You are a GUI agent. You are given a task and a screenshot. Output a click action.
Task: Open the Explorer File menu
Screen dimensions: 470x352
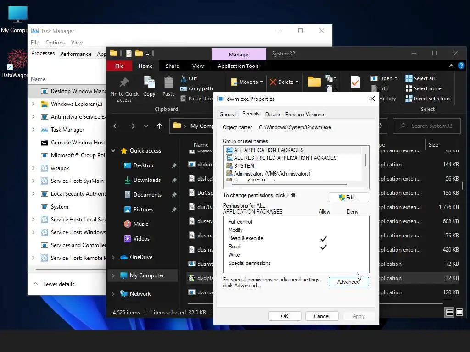[x=119, y=66]
